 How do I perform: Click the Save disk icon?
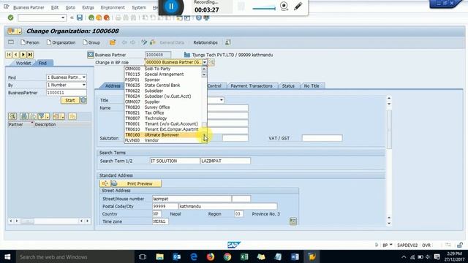tap(80, 18)
